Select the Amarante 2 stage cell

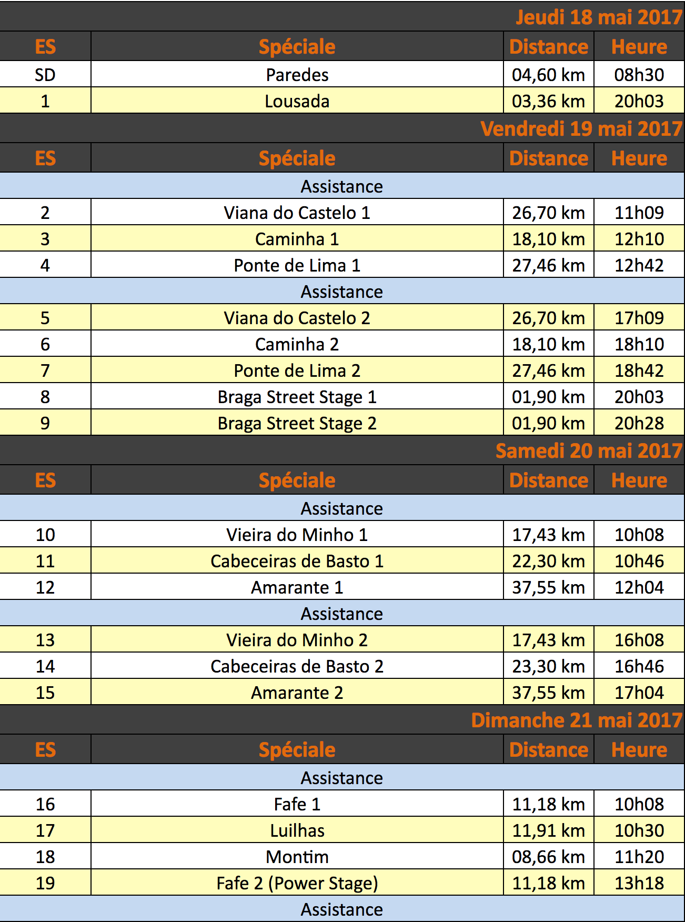(297, 692)
